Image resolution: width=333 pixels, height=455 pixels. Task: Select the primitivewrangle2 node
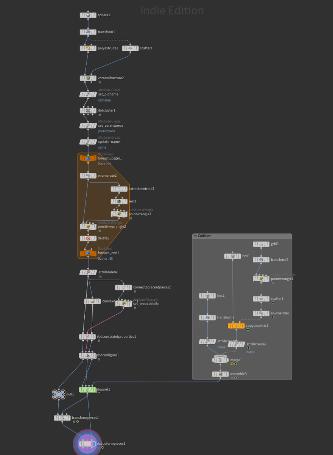[88, 227]
